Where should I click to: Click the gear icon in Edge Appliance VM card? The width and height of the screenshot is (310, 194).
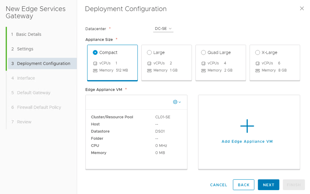tap(175, 102)
